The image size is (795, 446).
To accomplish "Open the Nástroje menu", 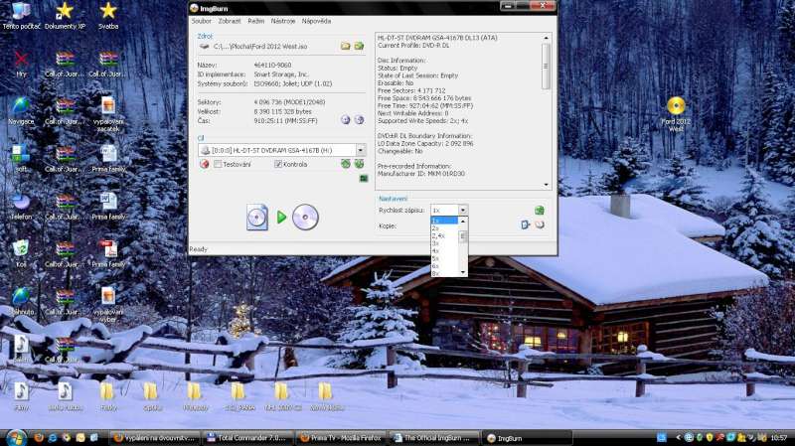I will (283, 20).
